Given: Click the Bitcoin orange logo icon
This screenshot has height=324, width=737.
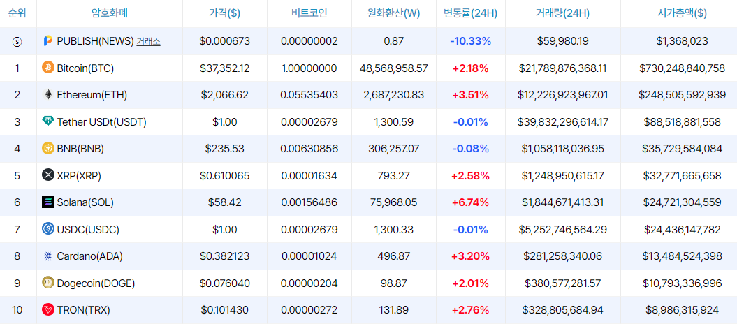Looking at the screenshot, I should 48,68.
